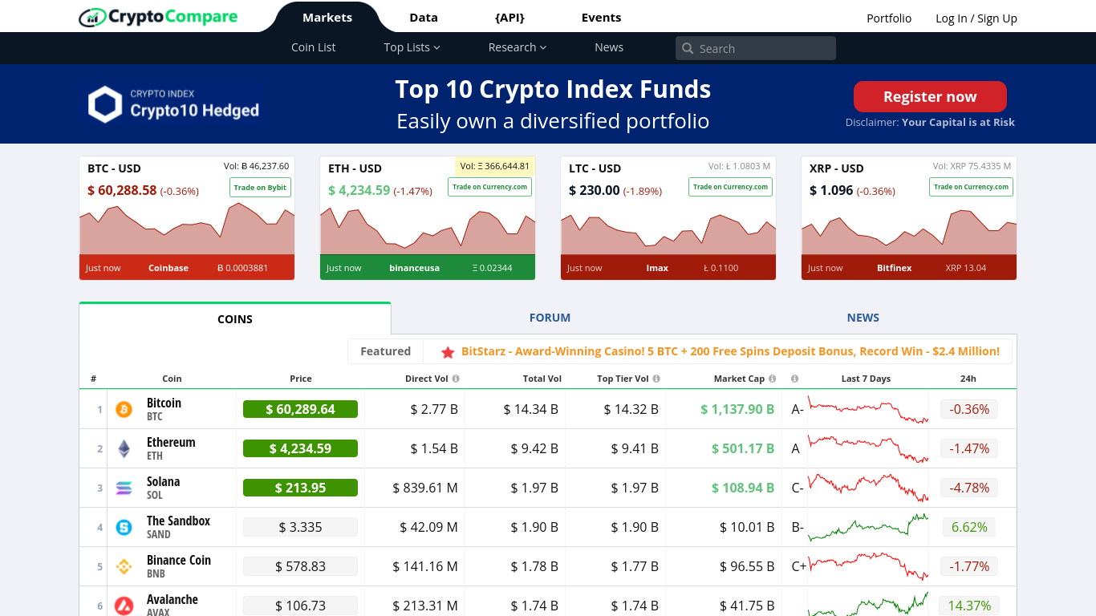Sort by the Price column header
This screenshot has height=616, width=1096.
pos(301,379)
